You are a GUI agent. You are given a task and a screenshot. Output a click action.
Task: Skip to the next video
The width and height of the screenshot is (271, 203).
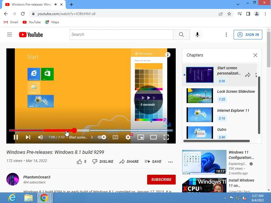[x=28, y=137]
